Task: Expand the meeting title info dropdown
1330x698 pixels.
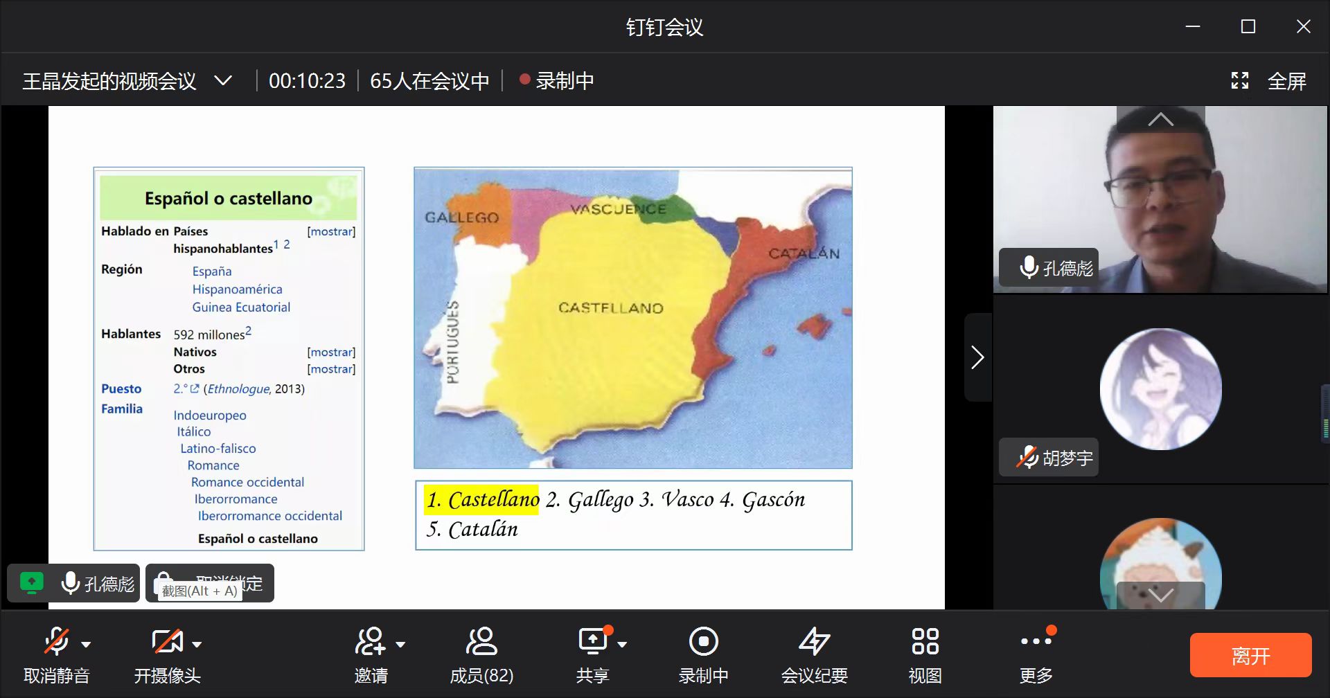Action: [223, 81]
